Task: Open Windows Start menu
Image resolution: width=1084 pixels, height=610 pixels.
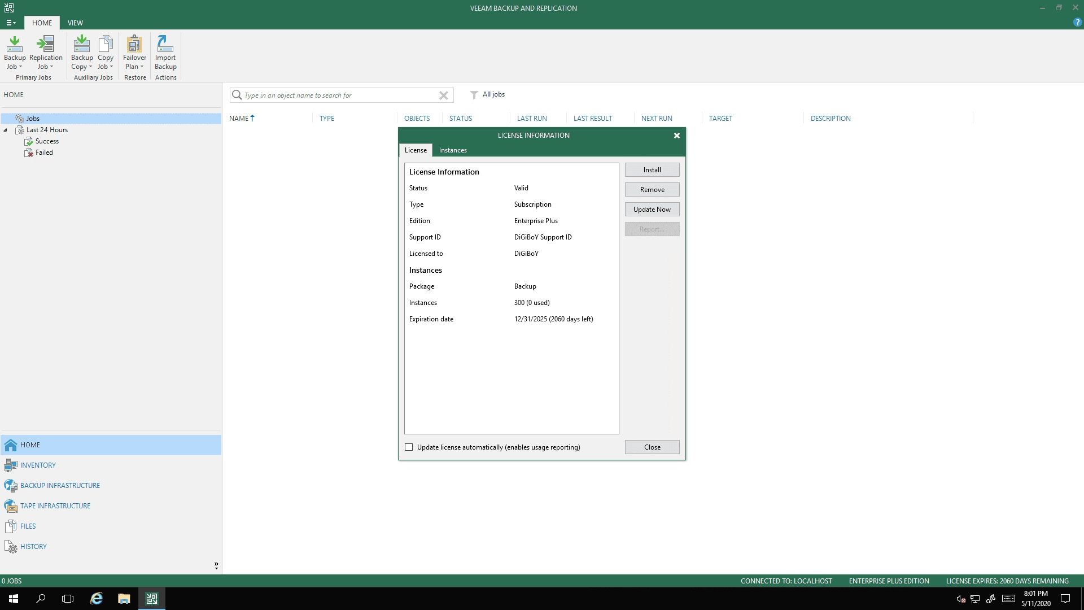Action: click(14, 599)
